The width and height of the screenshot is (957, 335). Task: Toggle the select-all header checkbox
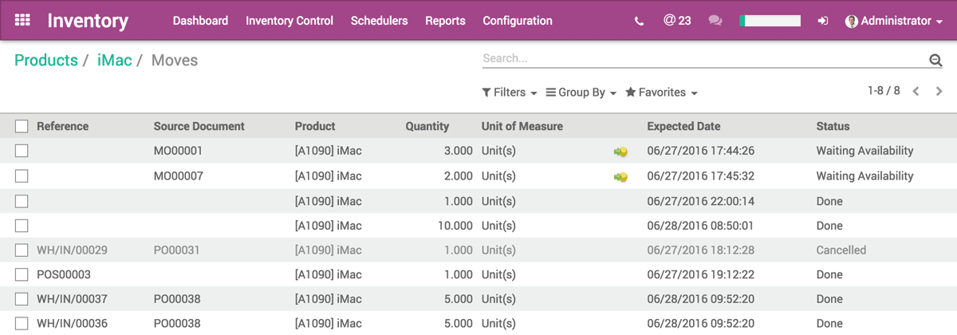[x=22, y=126]
